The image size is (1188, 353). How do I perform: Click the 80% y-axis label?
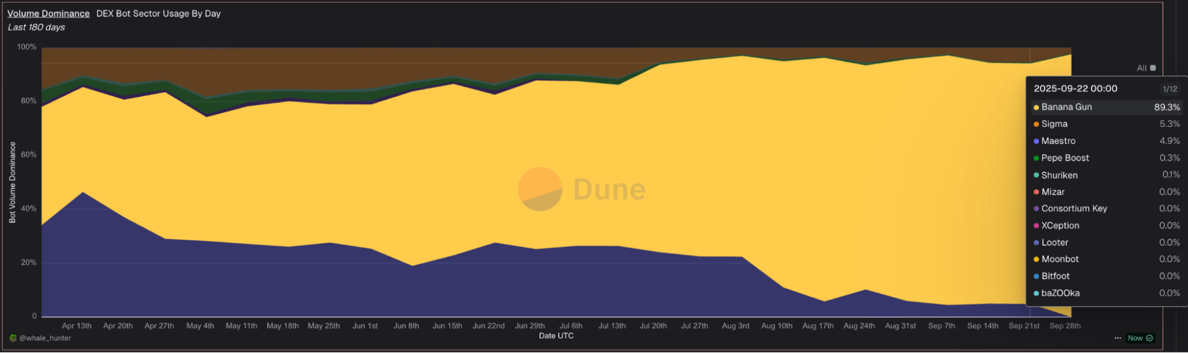tap(29, 101)
